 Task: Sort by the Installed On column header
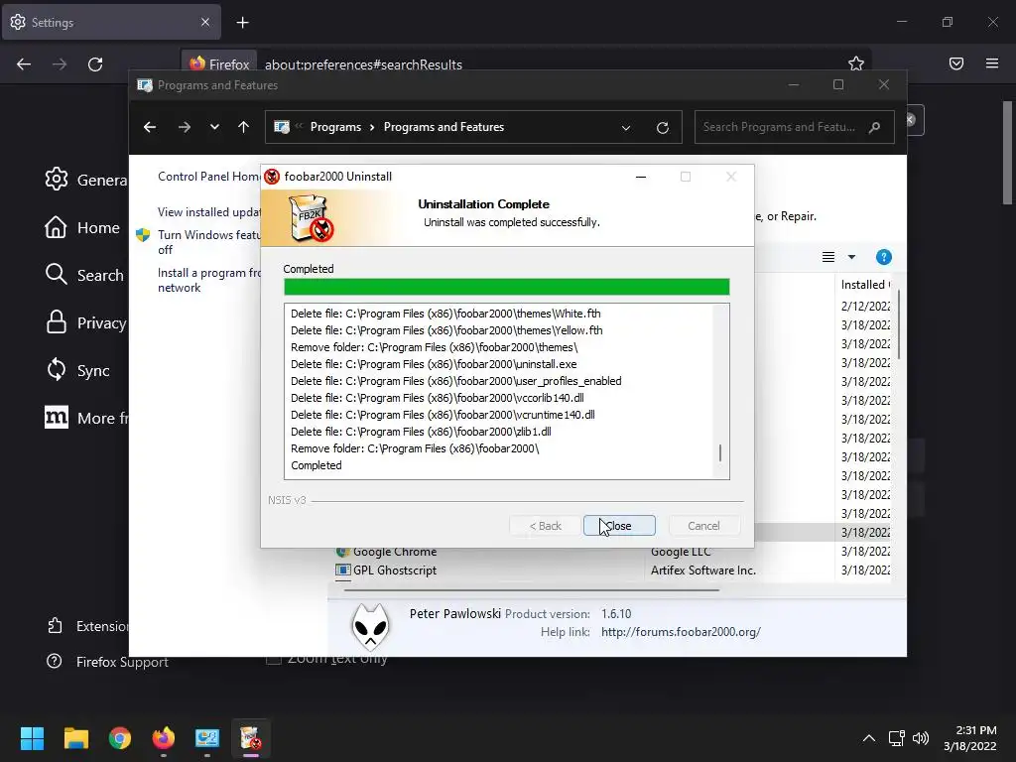(865, 285)
